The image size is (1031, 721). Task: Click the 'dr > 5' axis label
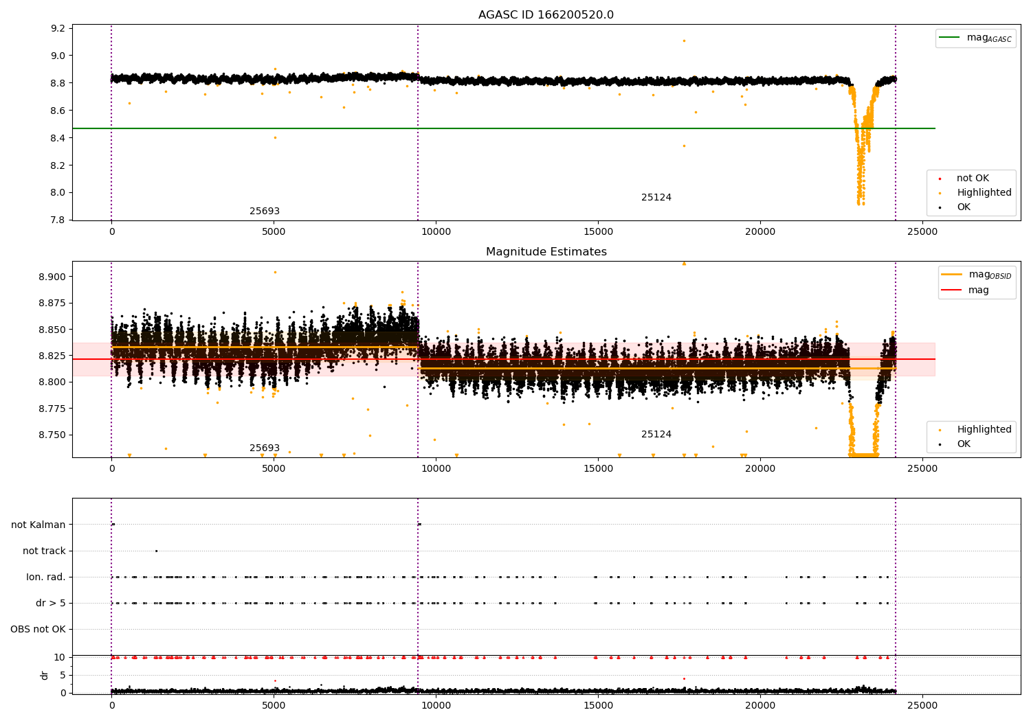tap(51, 603)
